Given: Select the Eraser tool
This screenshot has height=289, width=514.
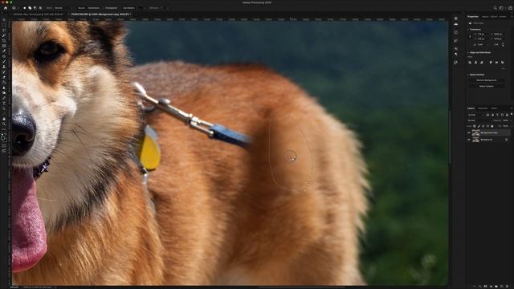Looking at the screenshot, I should [x=4, y=77].
